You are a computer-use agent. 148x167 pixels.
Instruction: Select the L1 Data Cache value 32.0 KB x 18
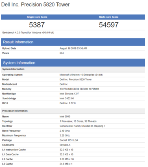67,154
